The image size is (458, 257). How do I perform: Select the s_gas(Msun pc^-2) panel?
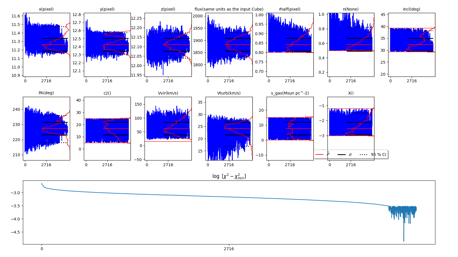(x=290, y=128)
